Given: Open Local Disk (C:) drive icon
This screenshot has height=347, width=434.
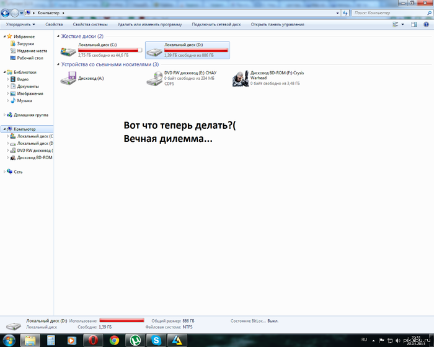Looking at the screenshot, I should coord(68,50).
